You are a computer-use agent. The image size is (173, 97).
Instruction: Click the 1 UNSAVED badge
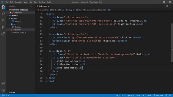click(x=24, y=10)
